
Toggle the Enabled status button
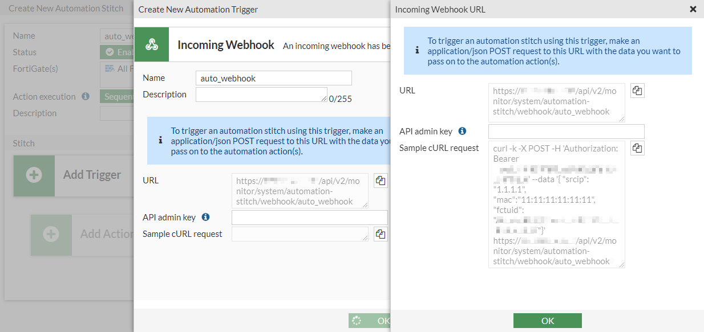117,52
